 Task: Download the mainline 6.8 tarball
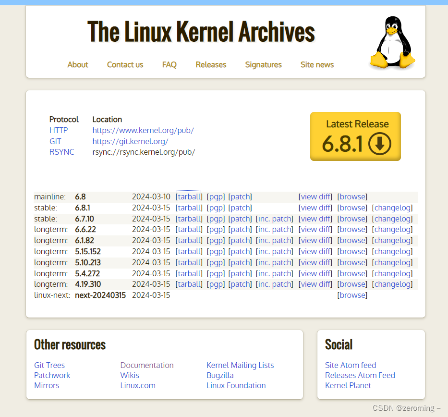189,196
